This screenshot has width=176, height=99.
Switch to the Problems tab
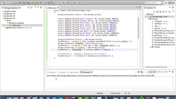click(51, 72)
